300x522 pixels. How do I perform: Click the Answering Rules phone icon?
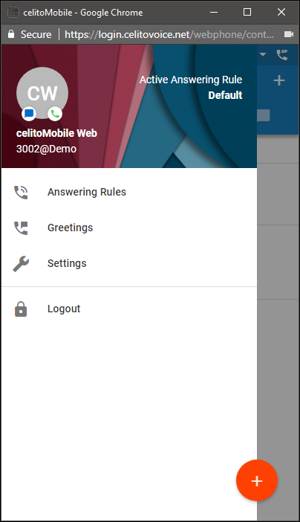[x=21, y=192]
